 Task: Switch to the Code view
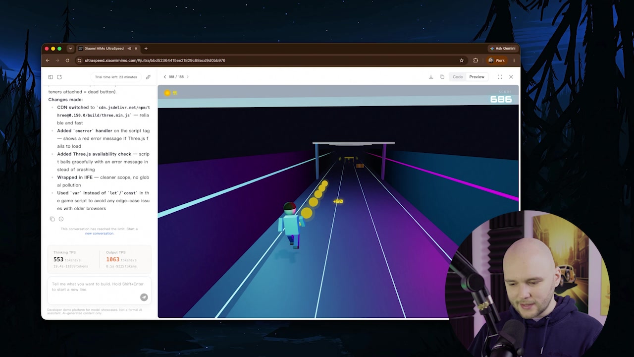pyautogui.click(x=458, y=77)
